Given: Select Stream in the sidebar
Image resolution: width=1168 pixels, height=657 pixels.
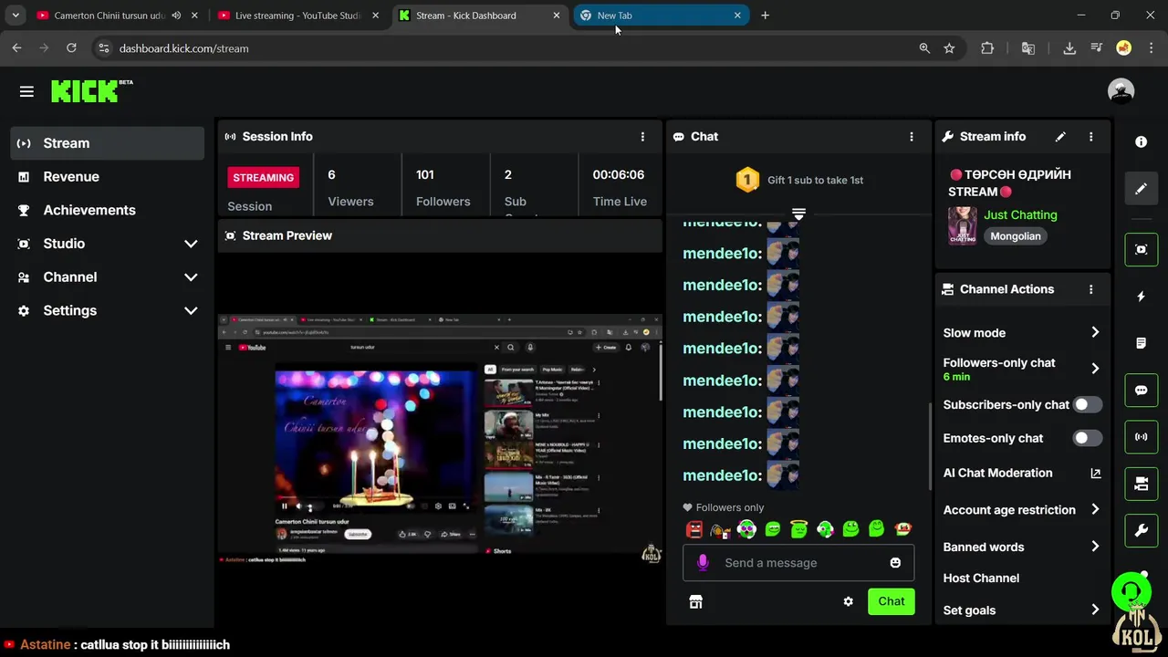Looking at the screenshot, I should coord(108,143).
